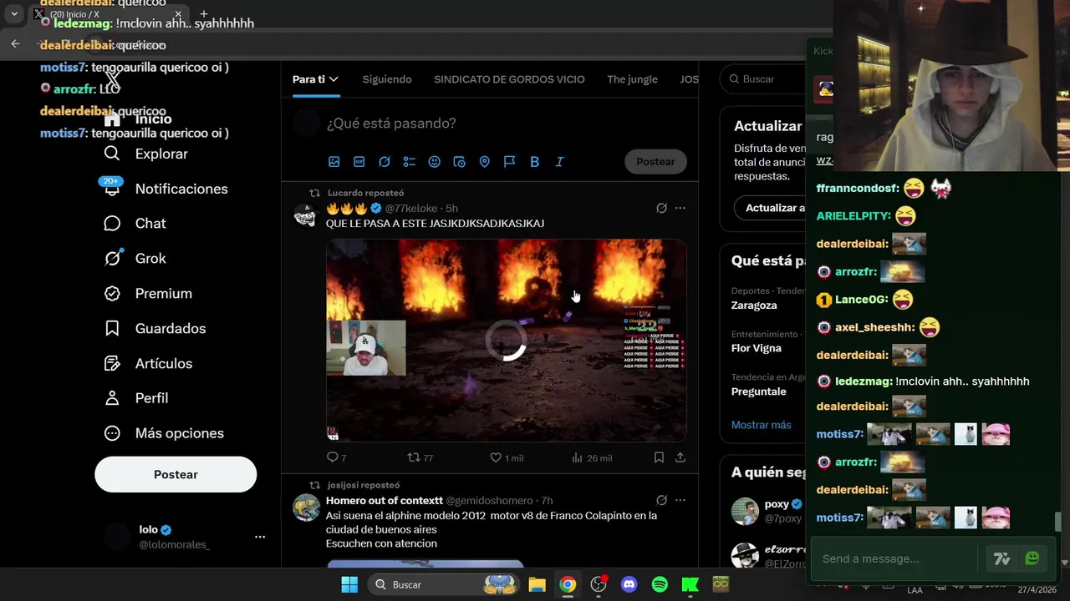Open the Kick app from the taskbar
Viewport: 1070px width, 601px height.
point(690,584)
